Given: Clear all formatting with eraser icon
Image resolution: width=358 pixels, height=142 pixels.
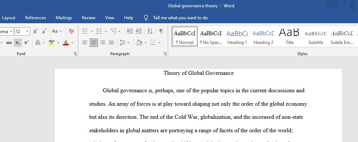Looking at the screenshot, I should [71, 31].
